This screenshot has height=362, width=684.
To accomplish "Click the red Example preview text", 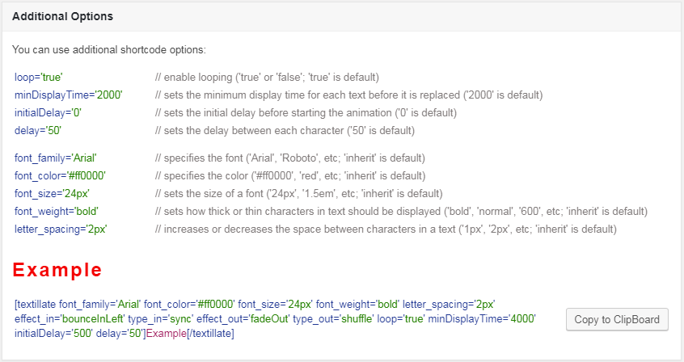I will [57, 270].
